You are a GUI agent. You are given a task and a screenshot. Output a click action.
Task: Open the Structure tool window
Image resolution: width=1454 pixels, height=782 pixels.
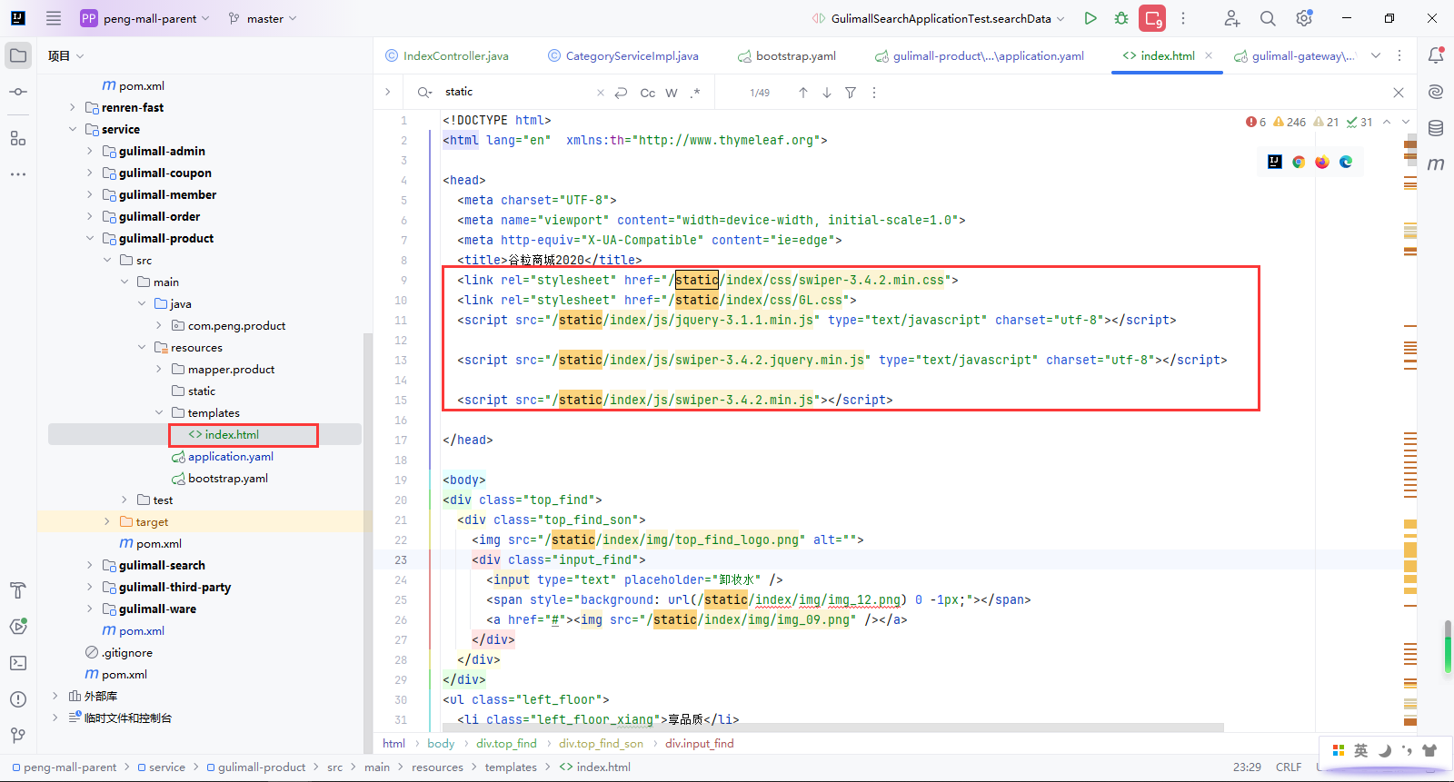[18, 138]
